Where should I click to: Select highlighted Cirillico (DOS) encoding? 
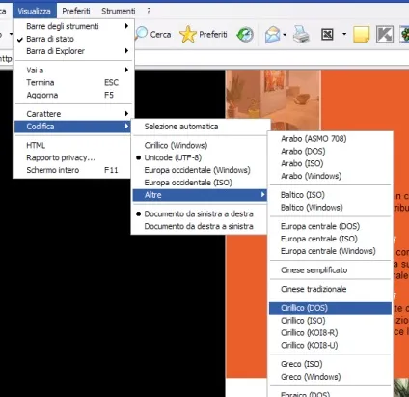330,308
